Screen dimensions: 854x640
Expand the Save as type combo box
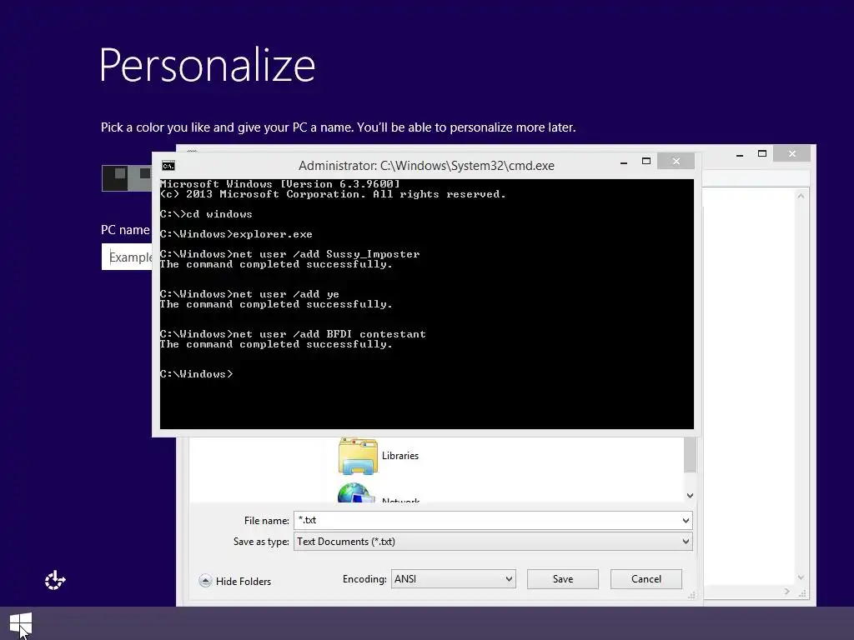(493, 542)
